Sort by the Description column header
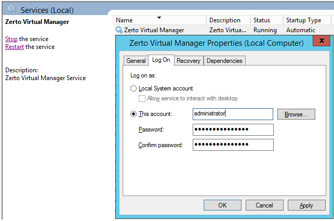334x221 pixels. point(228,20)
